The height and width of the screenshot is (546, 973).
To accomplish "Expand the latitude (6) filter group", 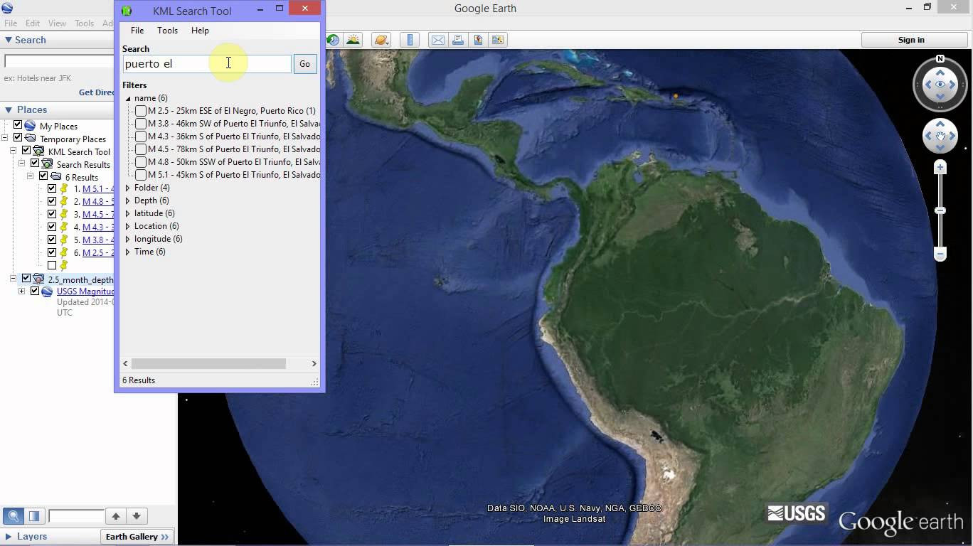I will coord(128,213).
